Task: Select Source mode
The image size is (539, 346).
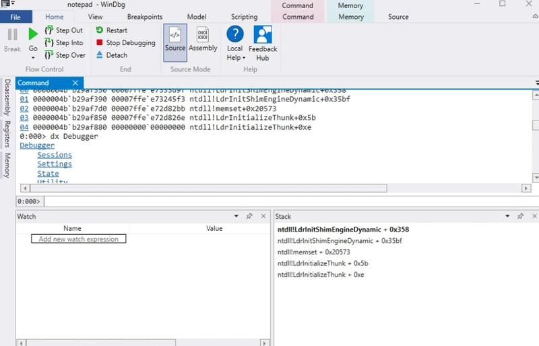Action: 175,42
